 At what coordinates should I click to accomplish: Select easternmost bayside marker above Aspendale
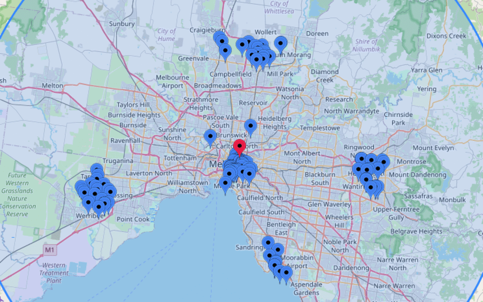[286, 275]
